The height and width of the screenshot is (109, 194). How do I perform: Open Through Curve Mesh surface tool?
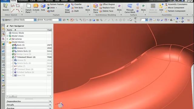(130, 8)
